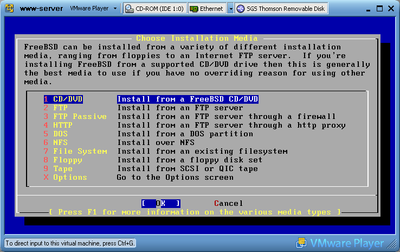Image resolution: width=400 pixels, height=252 pixels.
Task: Click the Ethernet device button
Action: tap(208, 9)
